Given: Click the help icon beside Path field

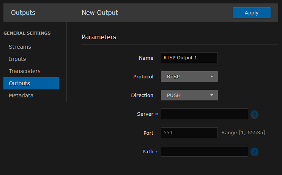Looking at the screenshot, I should tap(255, 152).
